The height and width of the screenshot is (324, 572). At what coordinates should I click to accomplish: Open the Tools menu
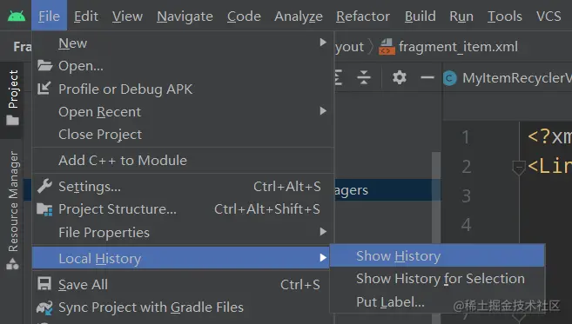click(505, 16)
